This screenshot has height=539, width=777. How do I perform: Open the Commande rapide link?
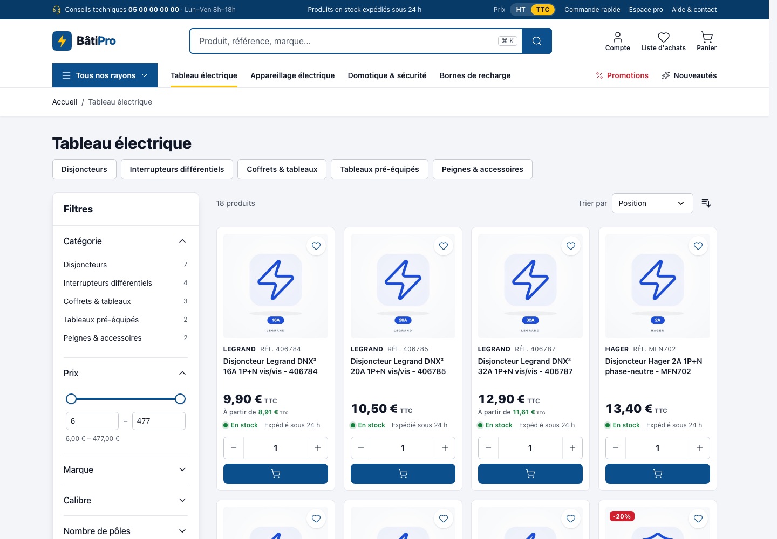[x=592, y=10]
